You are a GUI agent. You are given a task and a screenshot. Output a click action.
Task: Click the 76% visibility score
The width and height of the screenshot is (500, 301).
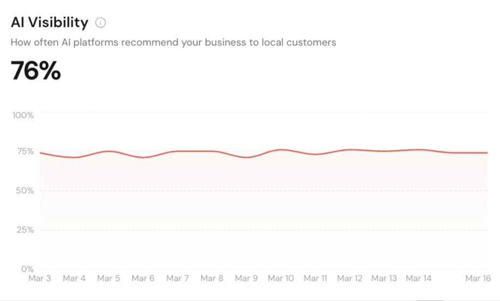35,71
